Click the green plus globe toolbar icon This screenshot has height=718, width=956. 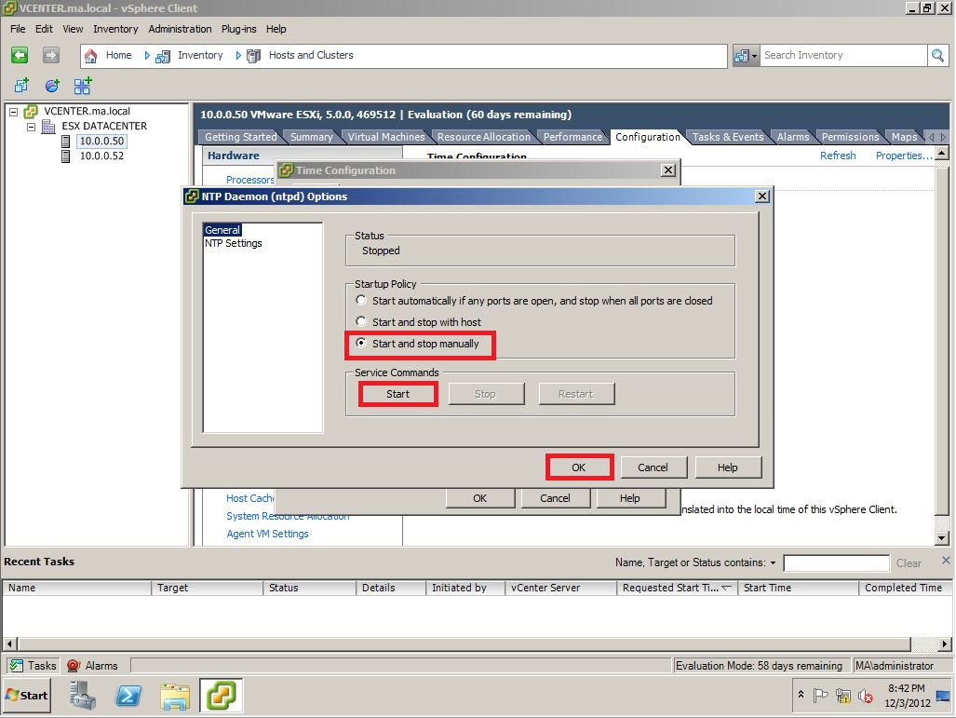tap(52, 86)
